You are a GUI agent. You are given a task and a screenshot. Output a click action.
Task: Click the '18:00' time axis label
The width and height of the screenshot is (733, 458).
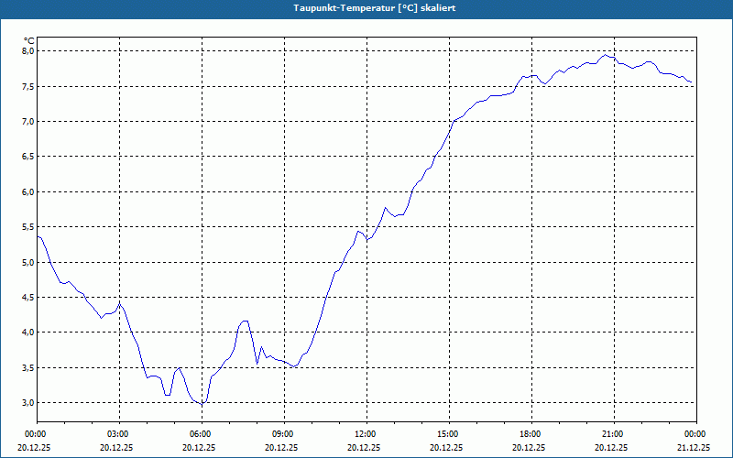532,434
